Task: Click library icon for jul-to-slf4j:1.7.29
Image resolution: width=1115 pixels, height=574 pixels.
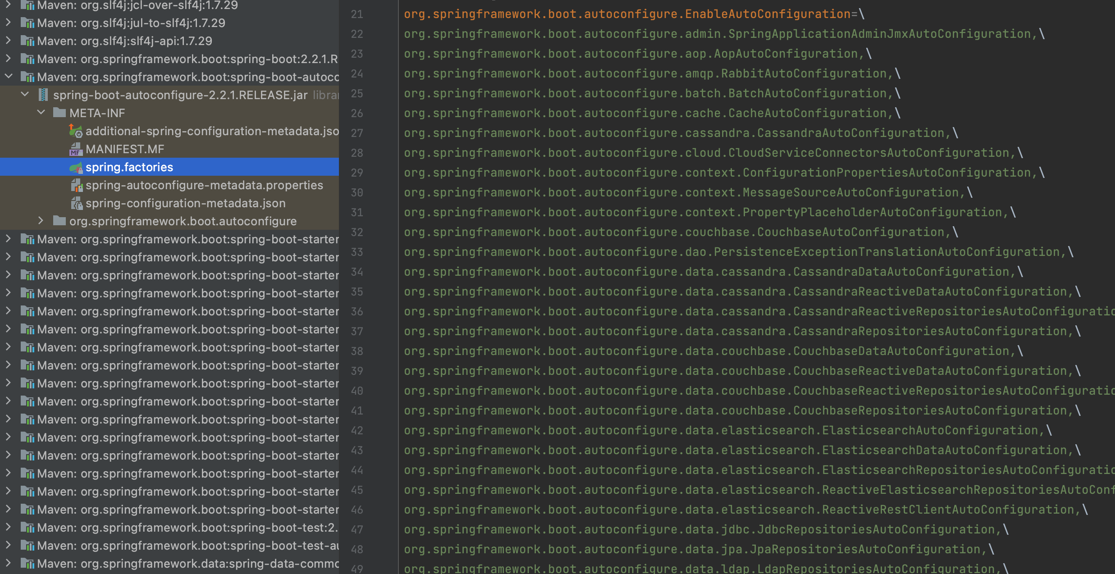Action: pos(27,23)
